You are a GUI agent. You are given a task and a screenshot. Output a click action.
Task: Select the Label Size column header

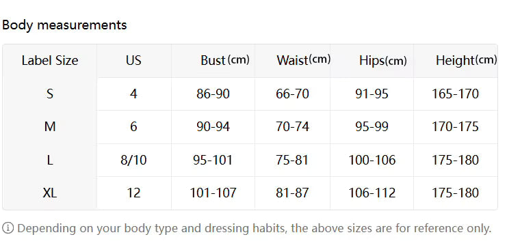point(50,61)
